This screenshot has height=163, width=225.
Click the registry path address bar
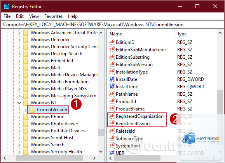tap(113, 25)
